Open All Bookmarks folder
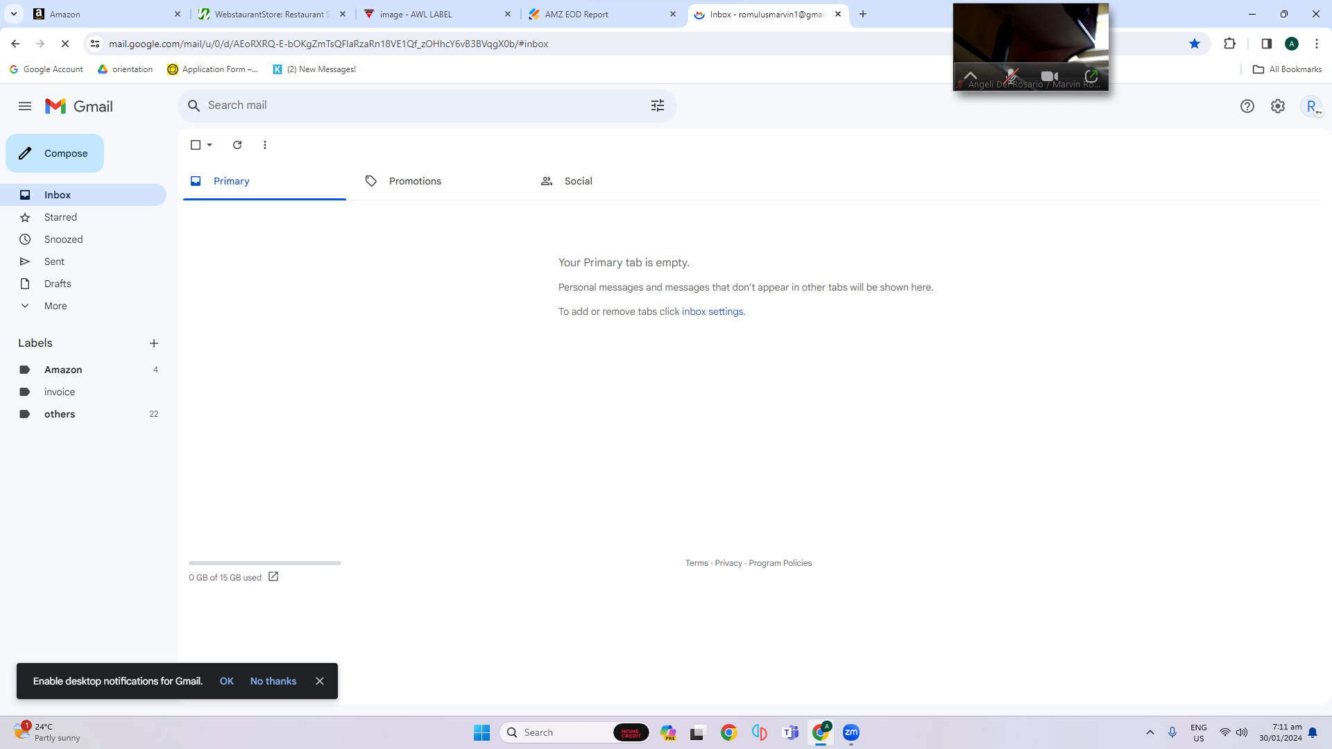Image resolution: width=1332 pixels, height=749 pixels. point(1287,69)
